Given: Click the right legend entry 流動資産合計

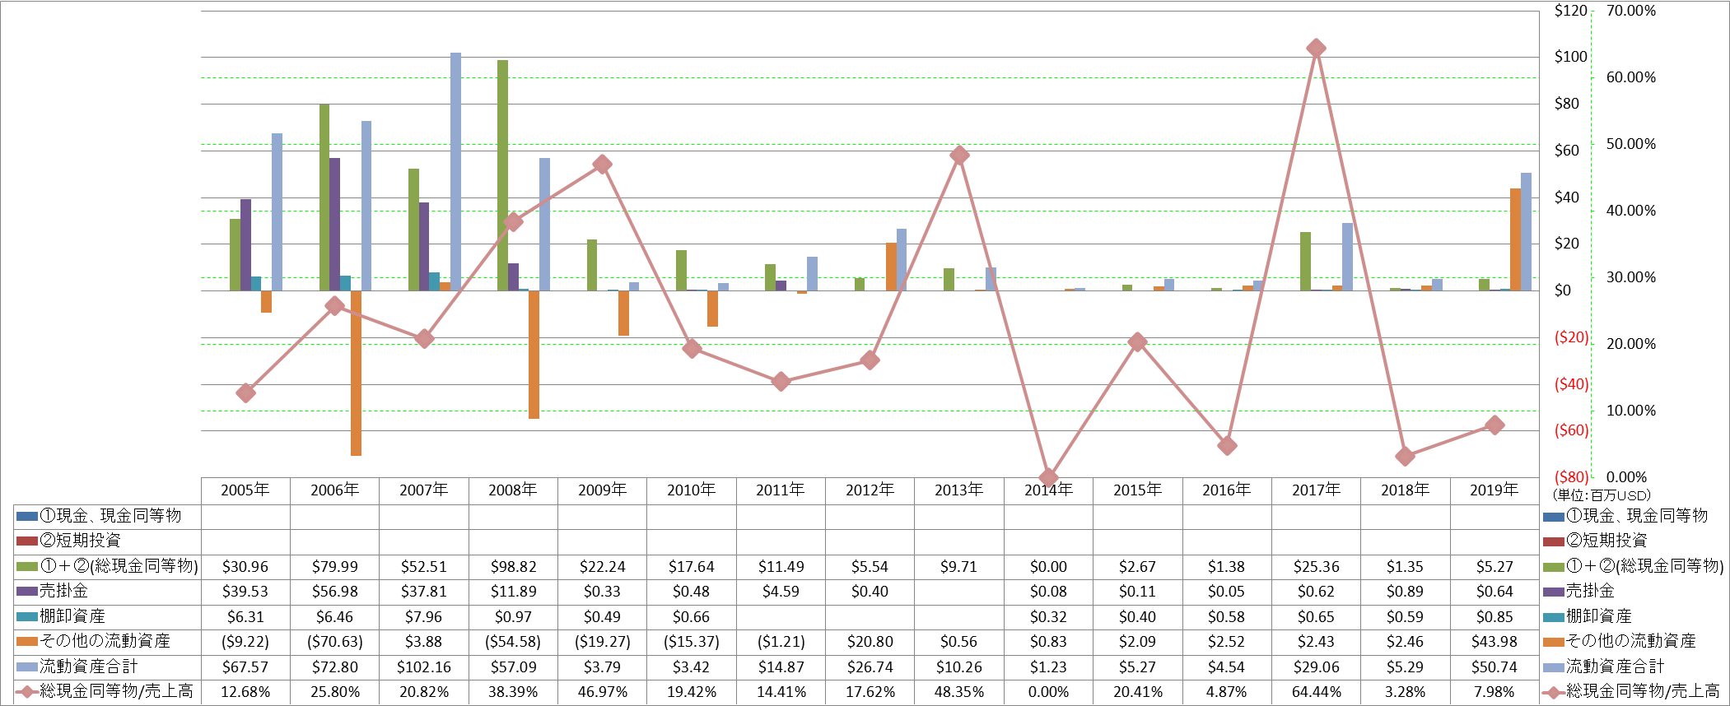Looking at the screenshot, I should (1604, 667).
